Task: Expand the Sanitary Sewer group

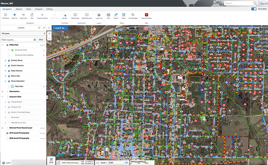Action: [5, 61]
